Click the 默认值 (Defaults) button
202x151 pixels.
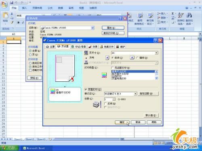pyautogui.click(x=151, y=115)
